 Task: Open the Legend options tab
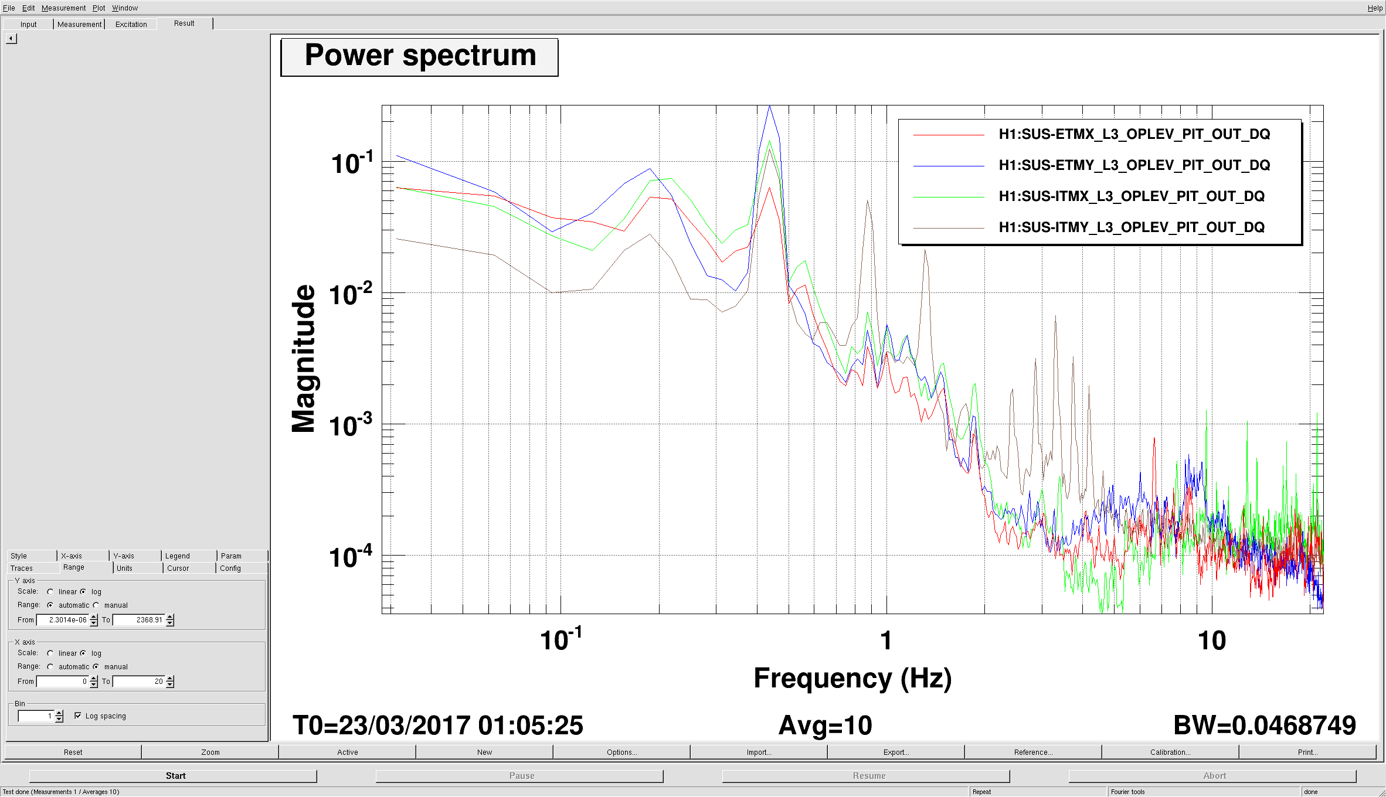tap(188, 556)
